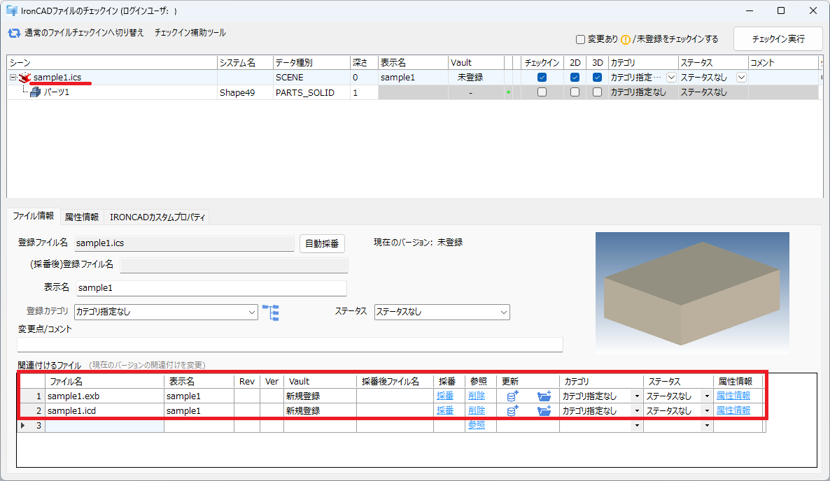Click database update icon for sample1.icd
This screenshot has width=830, height=481.
[512, 411]
